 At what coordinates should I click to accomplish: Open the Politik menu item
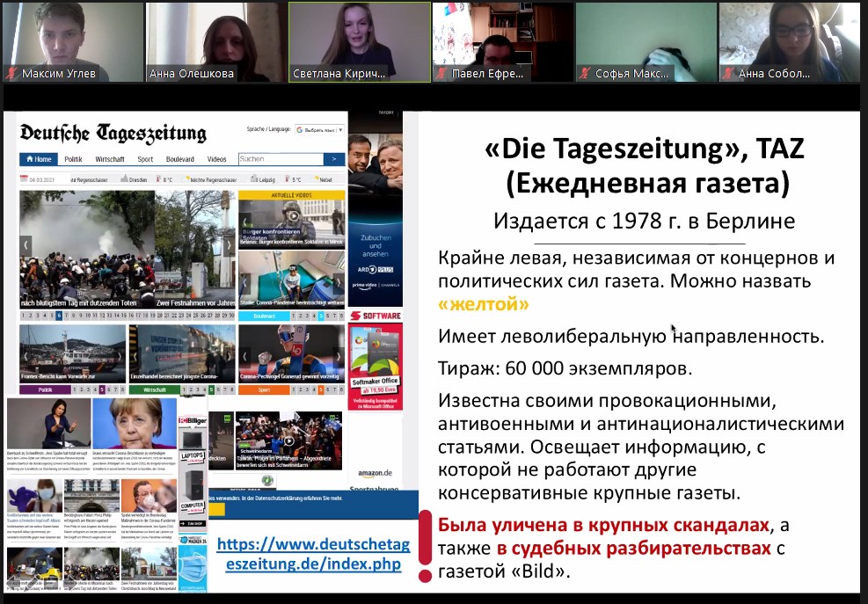[73, 159]
